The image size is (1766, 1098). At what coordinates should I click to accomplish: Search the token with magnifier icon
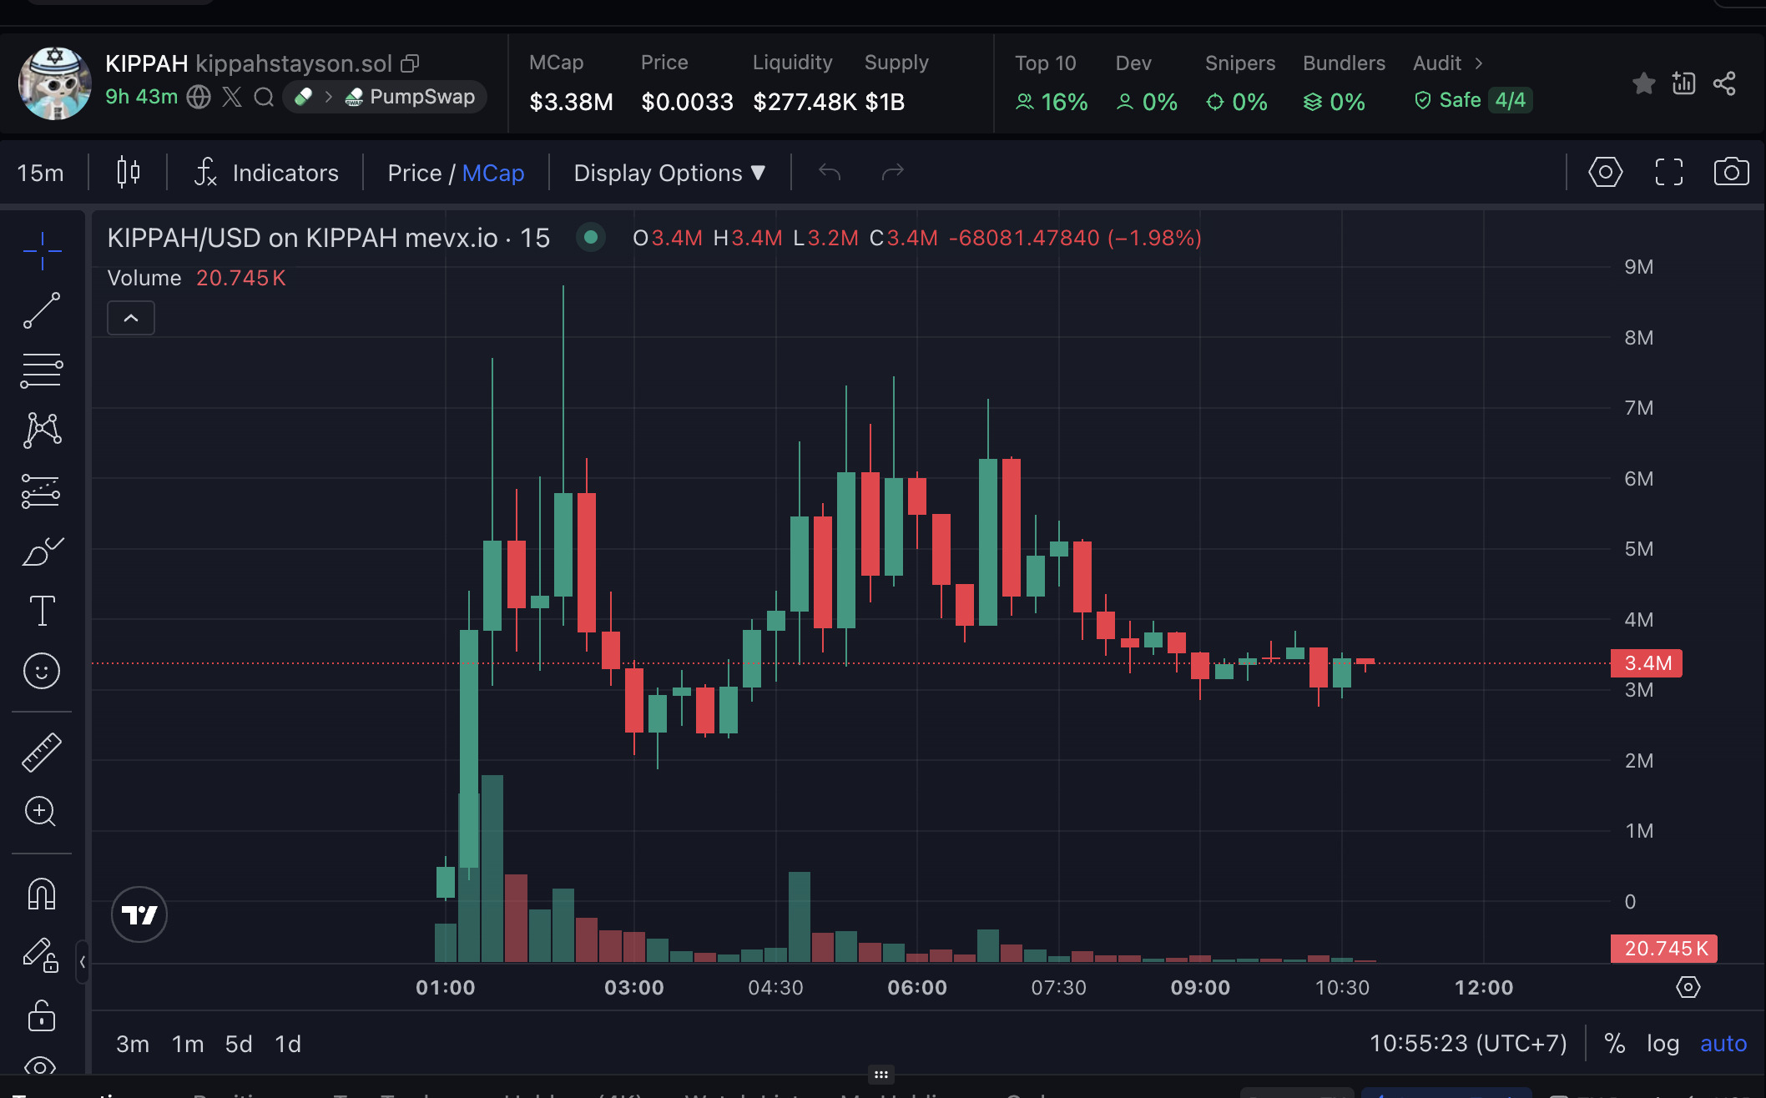point(264,97)
